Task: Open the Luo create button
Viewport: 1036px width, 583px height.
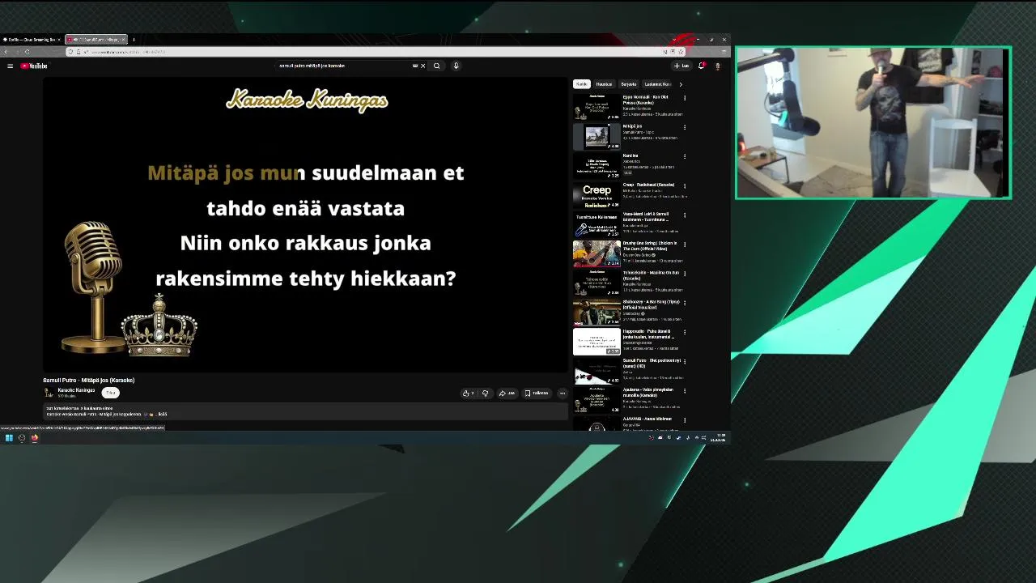Action: point(681,66)
